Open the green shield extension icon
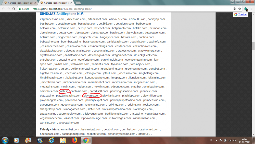The width and height of the screenshot is (255, 144). point(246,9)
